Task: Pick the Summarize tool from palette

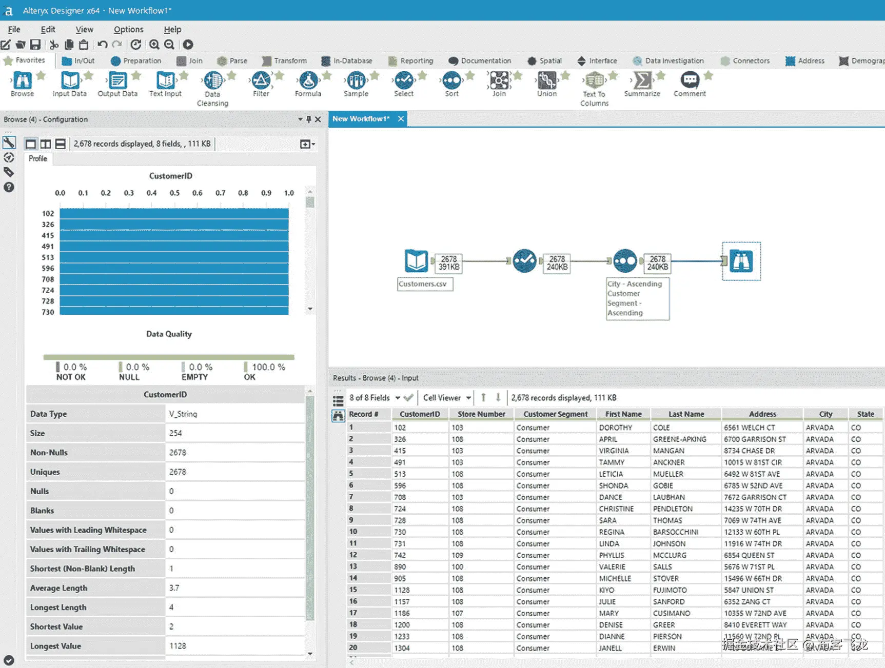Action: tap(642, 81)
